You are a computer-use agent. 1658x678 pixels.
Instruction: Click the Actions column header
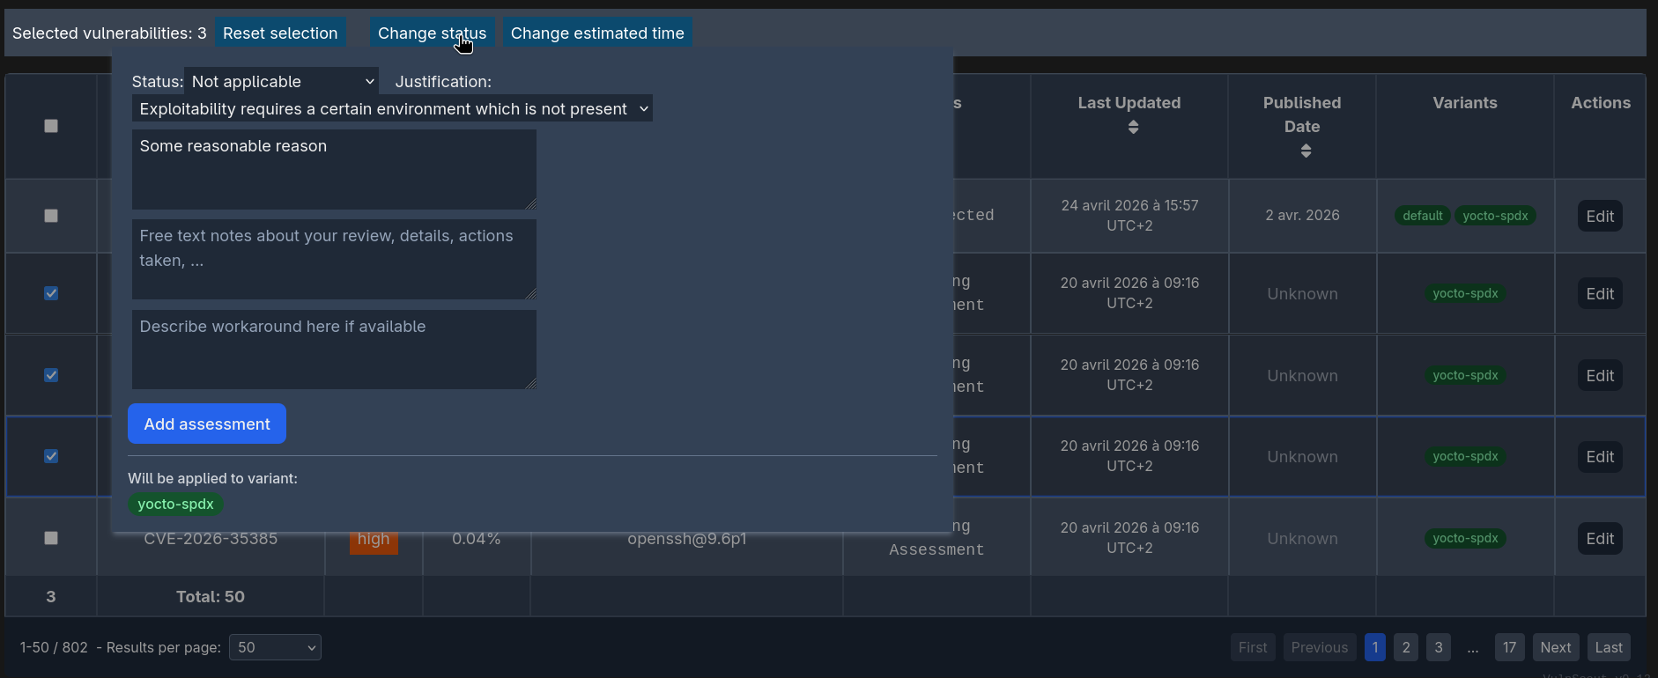pos(1601,102)
